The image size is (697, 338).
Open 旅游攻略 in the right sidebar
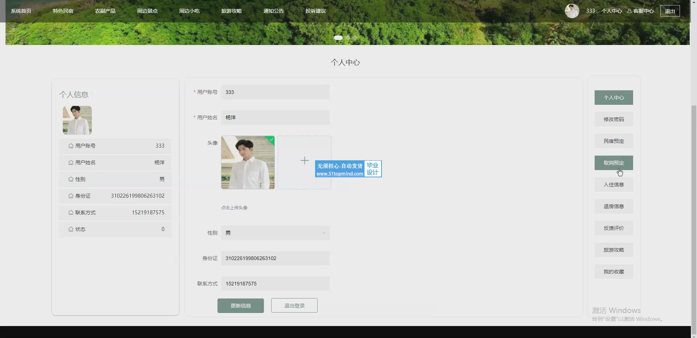(614, 250)
